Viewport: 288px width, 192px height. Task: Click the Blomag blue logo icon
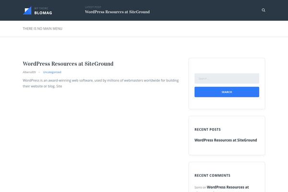click(27, 11)
